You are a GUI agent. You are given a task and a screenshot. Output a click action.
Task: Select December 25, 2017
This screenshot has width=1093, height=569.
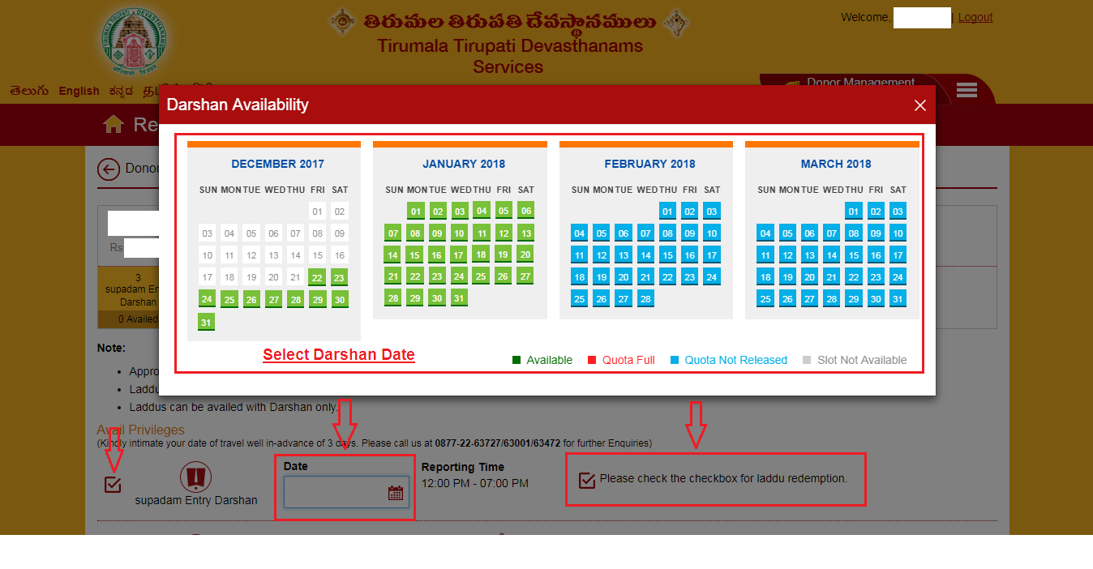coord(229,300)
